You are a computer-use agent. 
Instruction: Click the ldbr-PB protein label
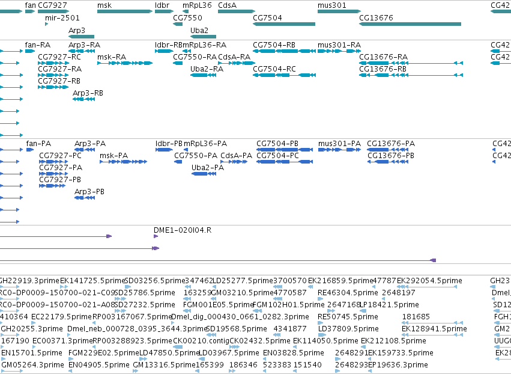[x=169, y=143]
